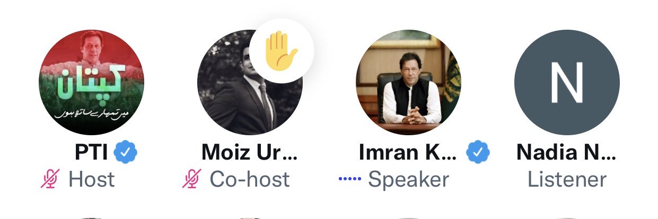Select the Imran K... display name
Screen dimensions: 658x219
(x=408, y=153)
